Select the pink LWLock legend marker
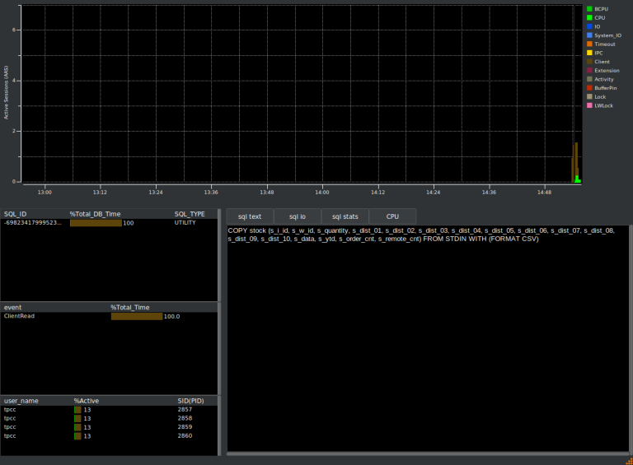 point(589,105)
